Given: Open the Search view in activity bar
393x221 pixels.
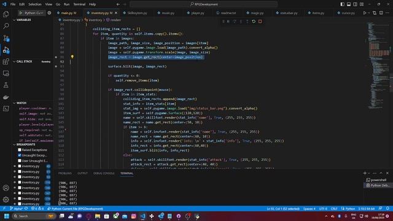Looking at the screenshot, I should (x=6, y=26).
